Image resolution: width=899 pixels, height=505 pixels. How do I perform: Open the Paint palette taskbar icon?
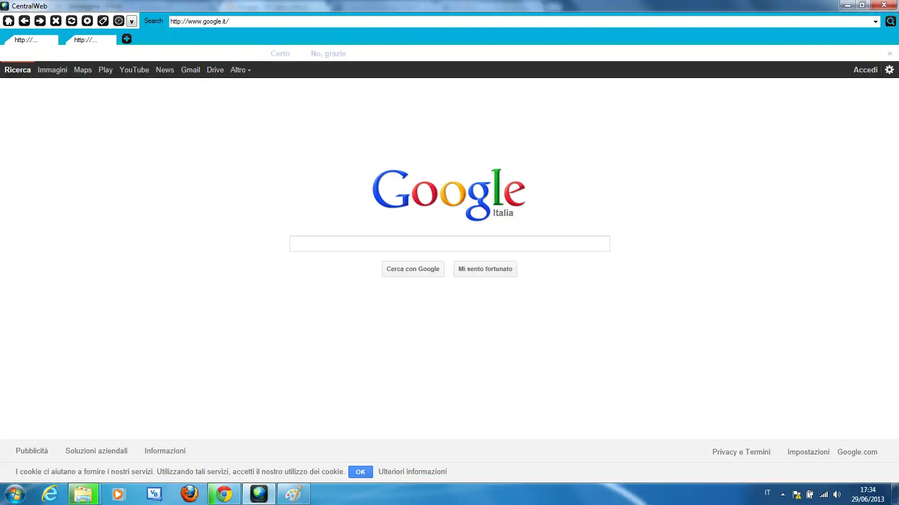293,494
